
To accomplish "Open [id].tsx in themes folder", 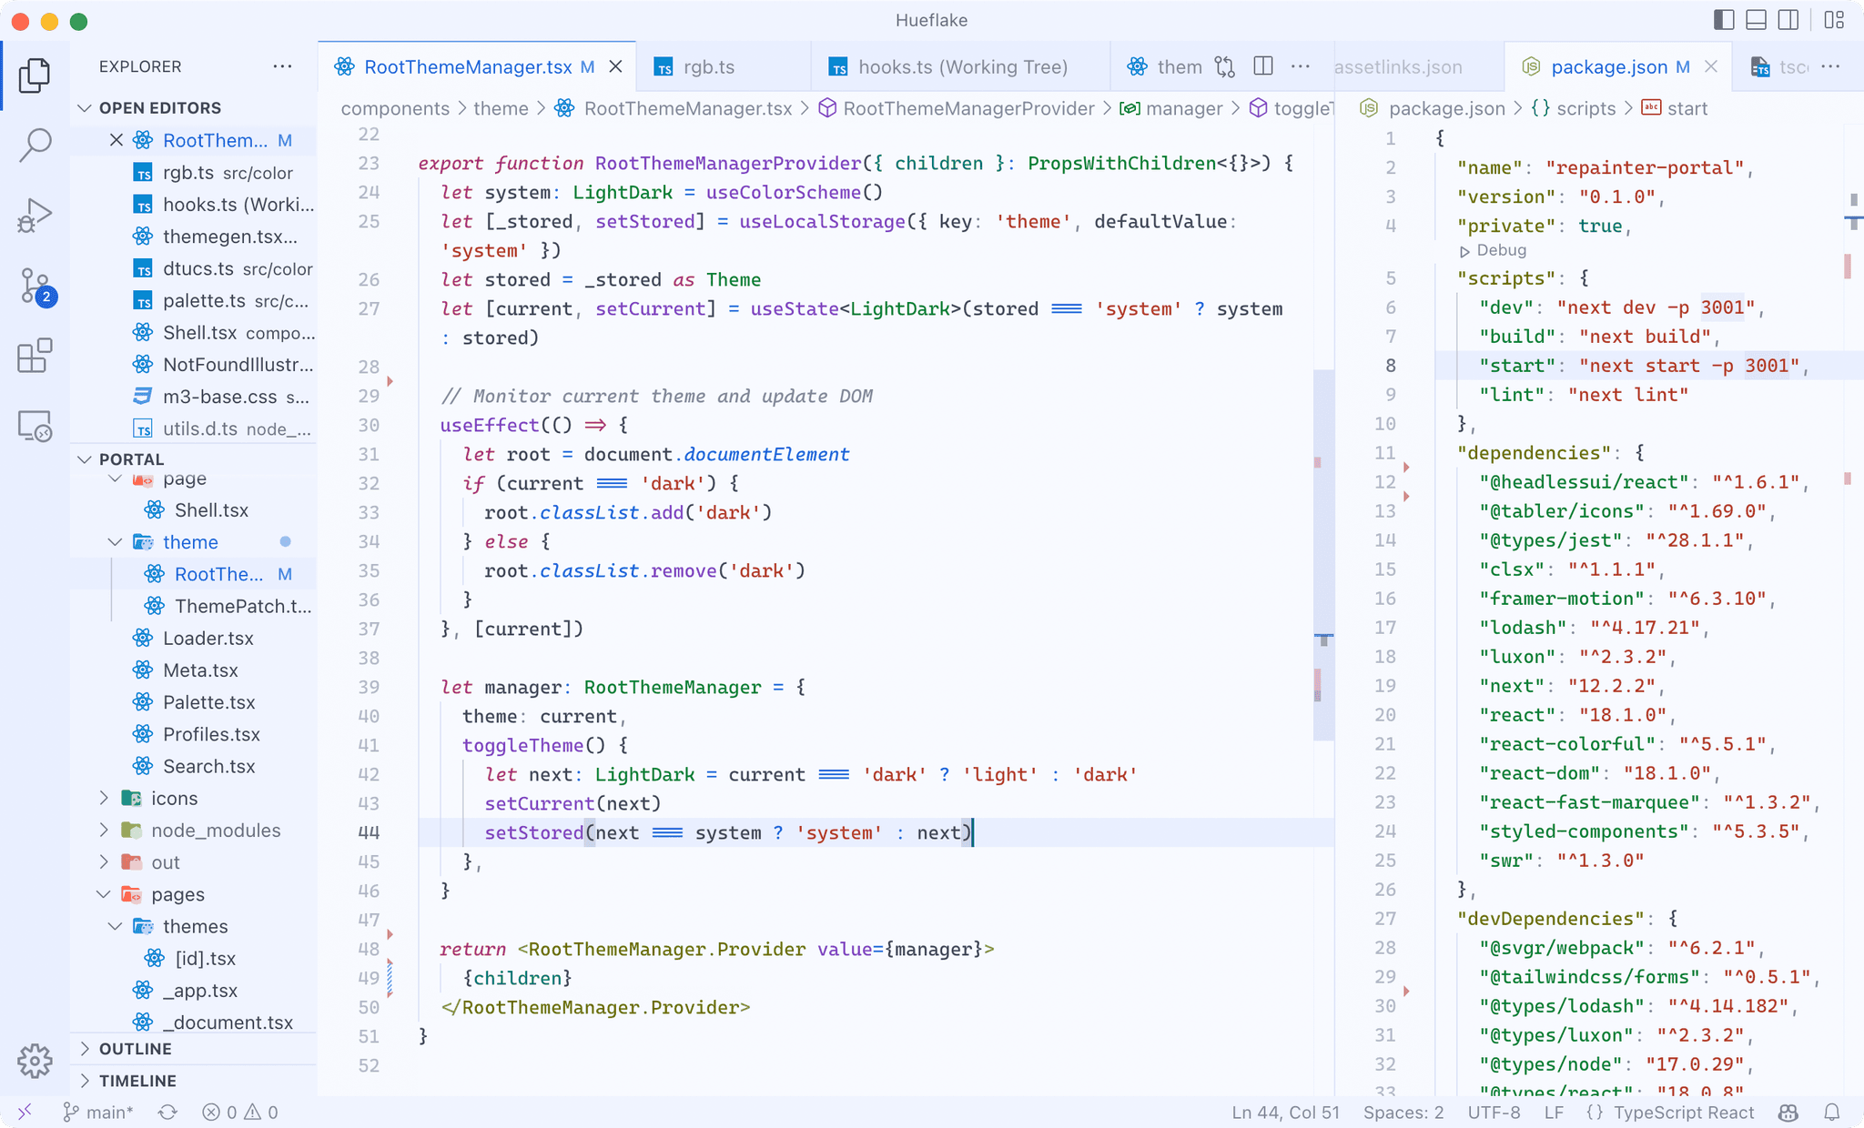I will pyautogui.click(x=205, y=959).
